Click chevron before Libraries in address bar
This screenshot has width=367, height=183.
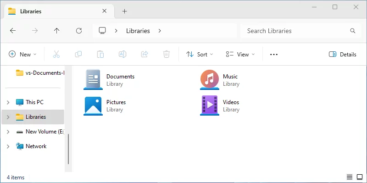pos(116,31)
